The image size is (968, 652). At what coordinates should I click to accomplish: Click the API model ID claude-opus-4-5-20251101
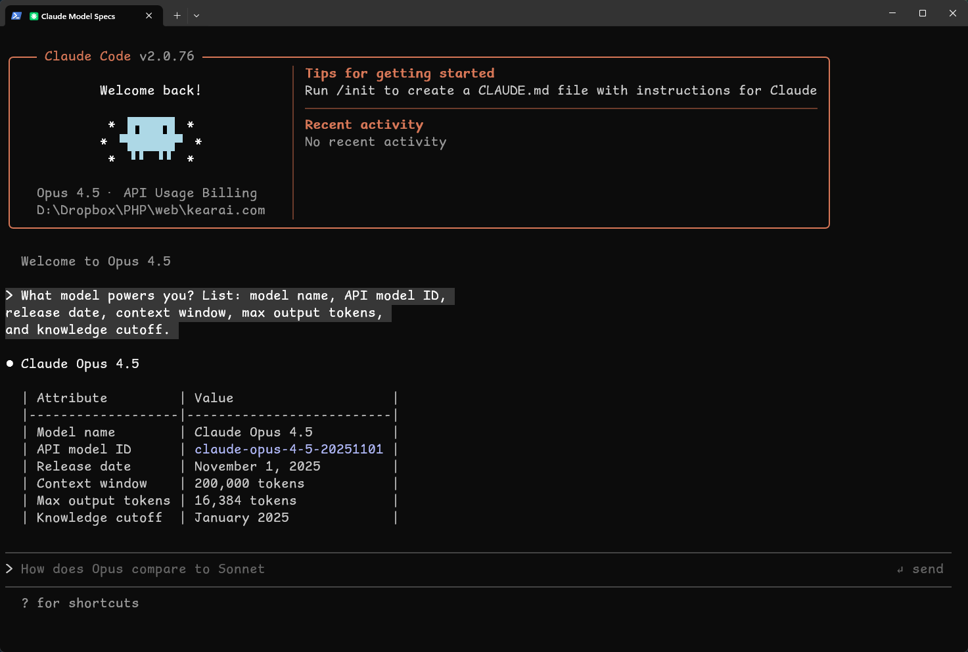288,449
